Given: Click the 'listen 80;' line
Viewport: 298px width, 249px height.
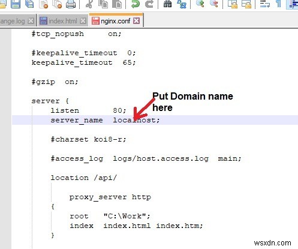Looking at the screenshot, I should [88, 110].
